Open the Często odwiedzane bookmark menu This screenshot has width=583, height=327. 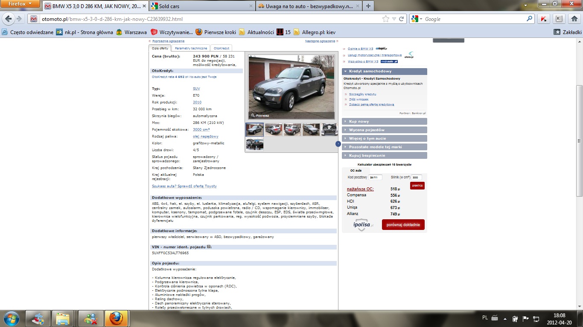pyautogui.click(x=28, y=32)
